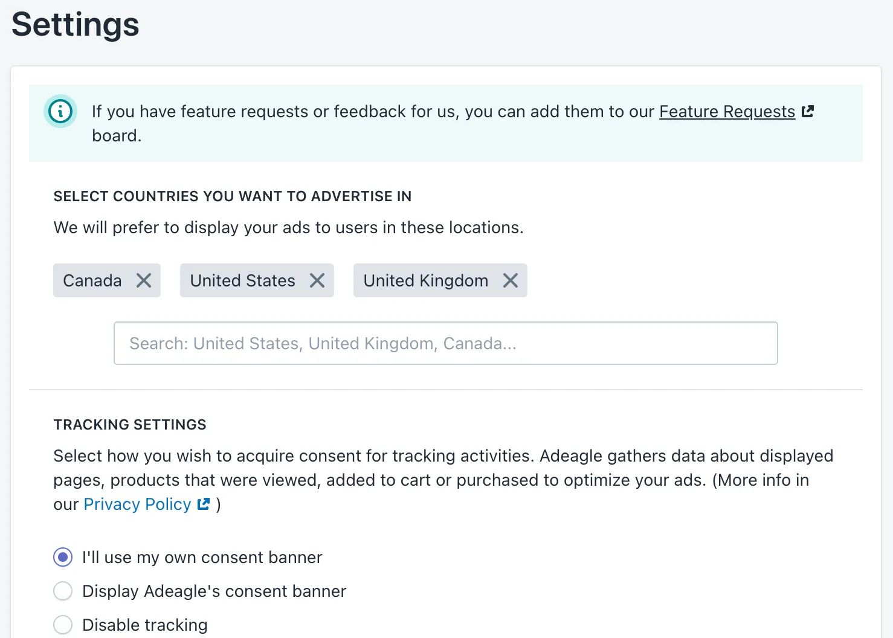Select the "Disable tracking" radio option
The width and height of the screenshot is (893, 638).
[63, 625]
